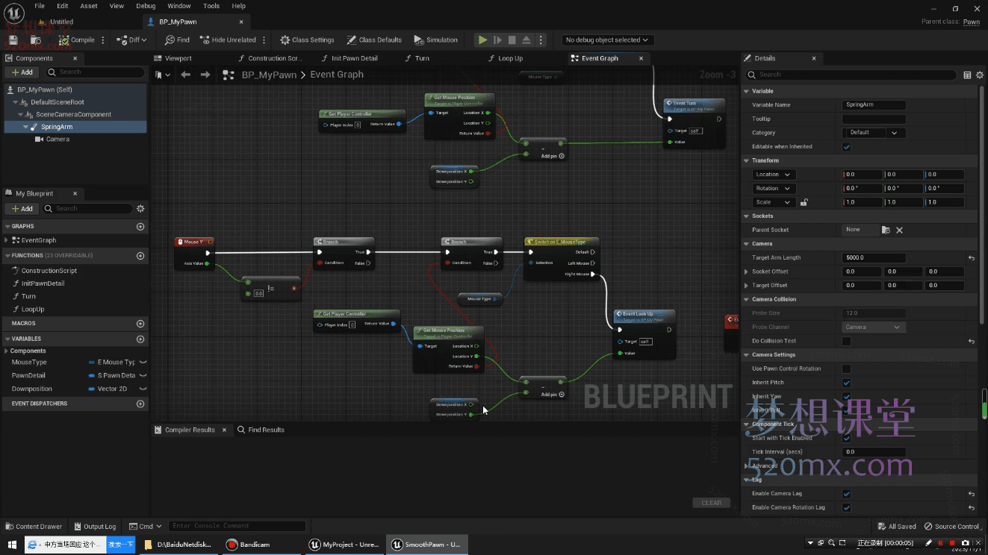Toggle Use Pawn Control Rotation checkbox

click(846, 369)
